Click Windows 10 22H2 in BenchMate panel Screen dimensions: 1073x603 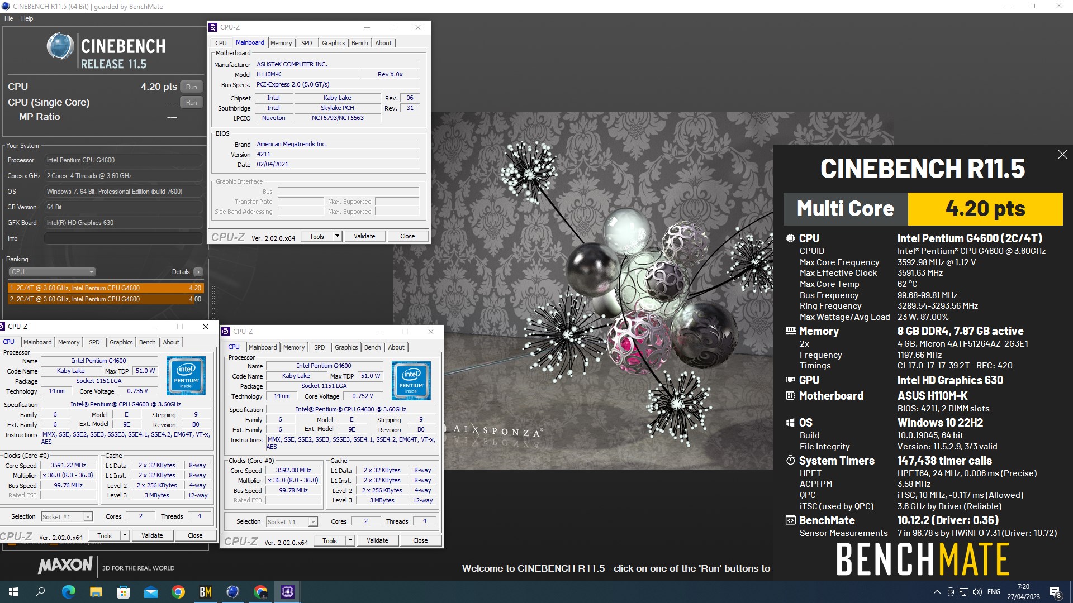(x=940, y=423)
